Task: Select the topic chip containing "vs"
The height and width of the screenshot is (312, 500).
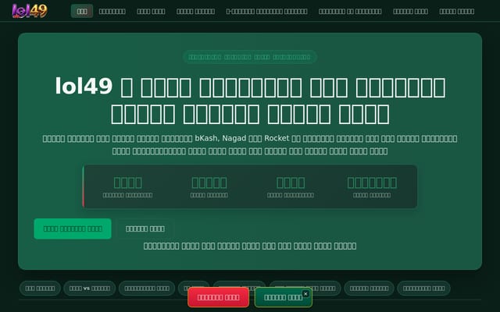Action: point(90,289)
